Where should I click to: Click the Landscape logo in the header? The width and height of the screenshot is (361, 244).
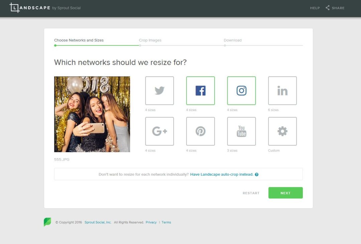coord(30,8)
